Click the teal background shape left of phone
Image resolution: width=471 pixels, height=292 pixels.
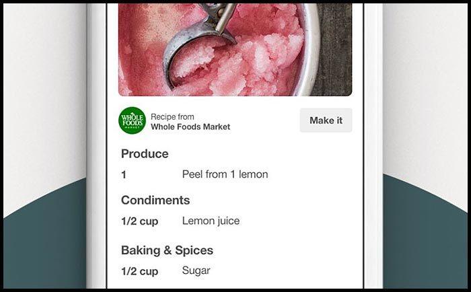click(x=45, y=240)
